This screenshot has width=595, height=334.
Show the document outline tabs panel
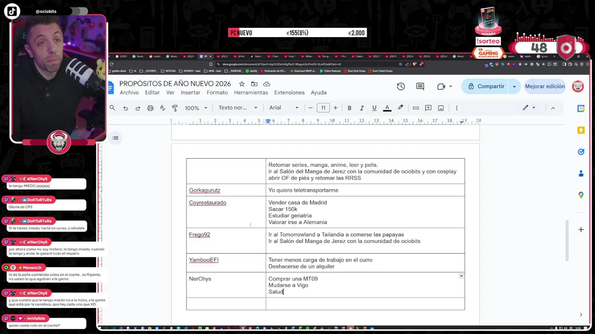(x=115, y=138)
